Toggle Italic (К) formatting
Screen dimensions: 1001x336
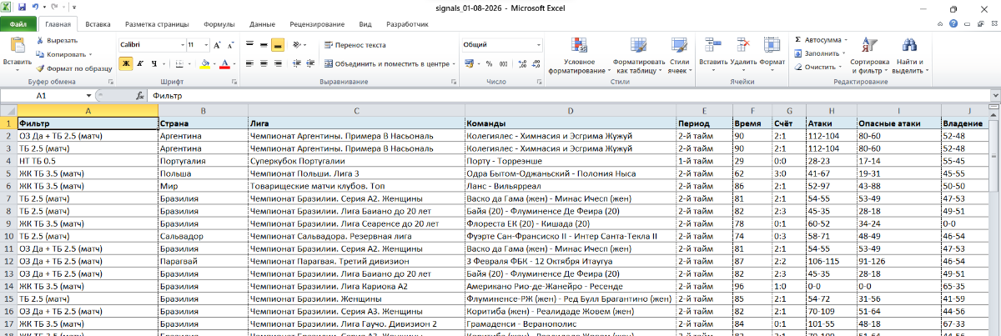pyautogui.click(x=140, y=63)
